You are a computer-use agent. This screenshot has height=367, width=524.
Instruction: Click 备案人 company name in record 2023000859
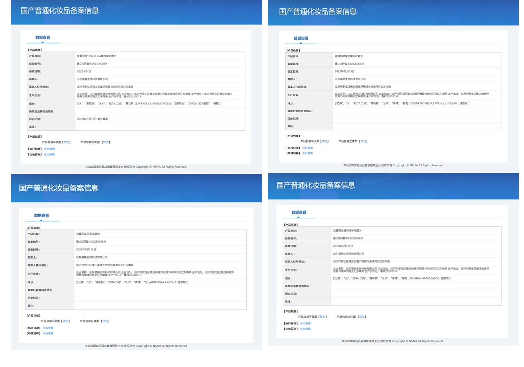(x=92, y=79)
